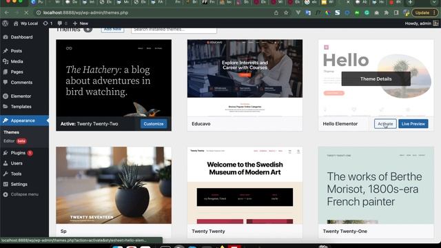Collapse the admin sidebar menu
The image size is (441, 248).
[21, 194]
